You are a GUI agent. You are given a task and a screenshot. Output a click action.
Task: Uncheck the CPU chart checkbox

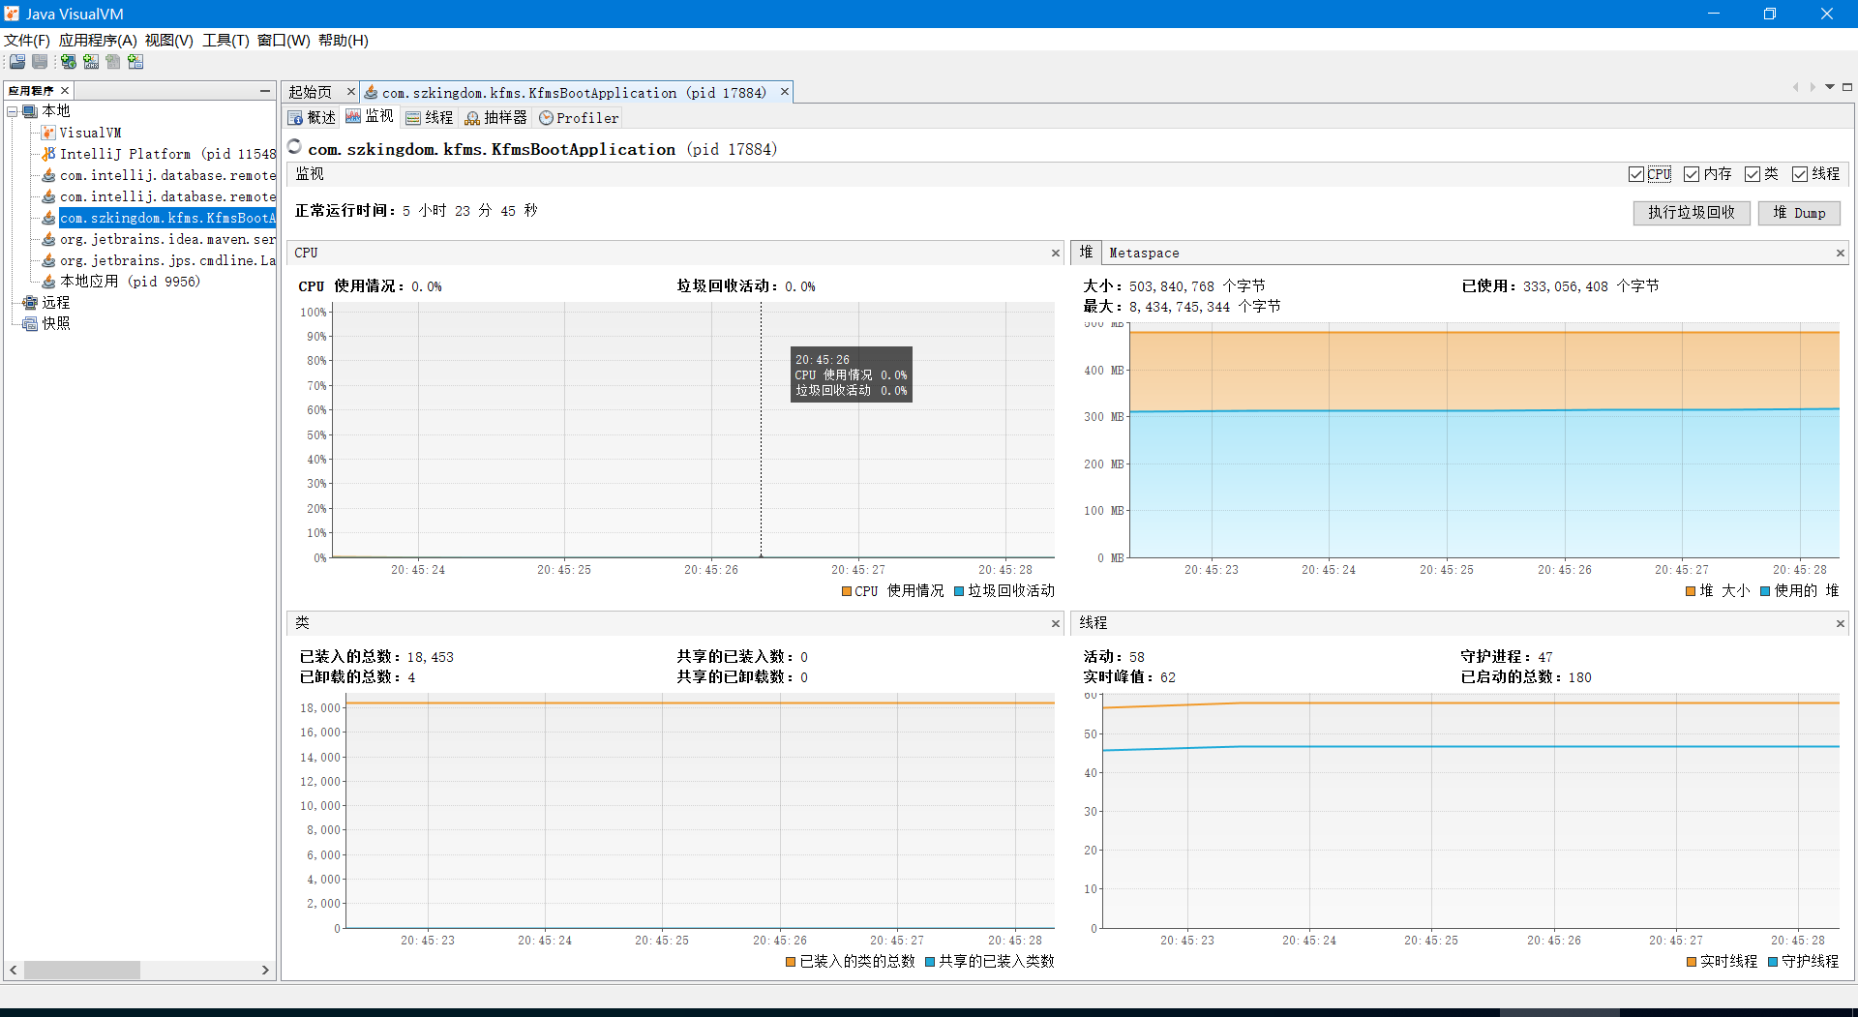(1636, 174)
